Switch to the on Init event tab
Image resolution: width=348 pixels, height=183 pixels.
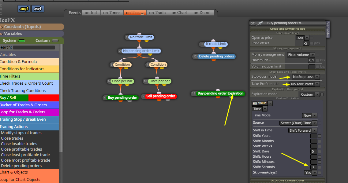[91, 13]
